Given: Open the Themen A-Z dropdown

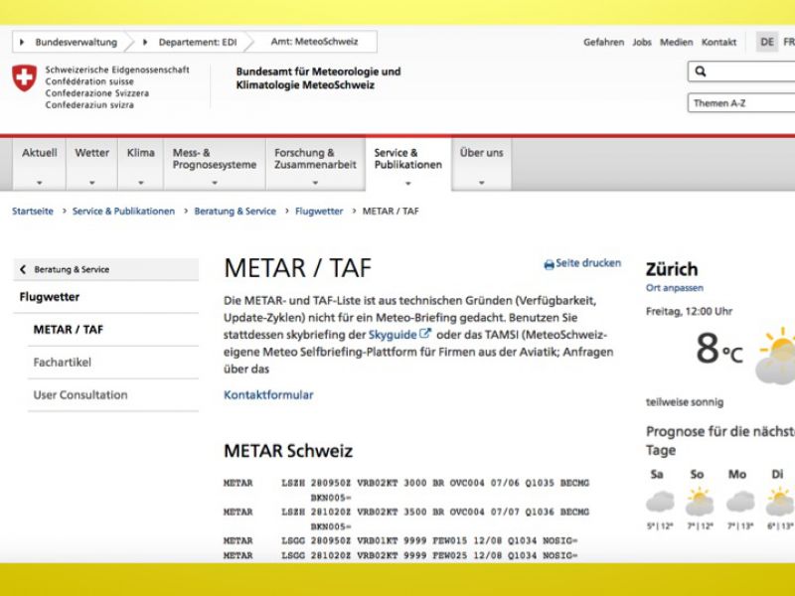Looking at the screenshot, I should pyautogui.click(x=741, y=103).
